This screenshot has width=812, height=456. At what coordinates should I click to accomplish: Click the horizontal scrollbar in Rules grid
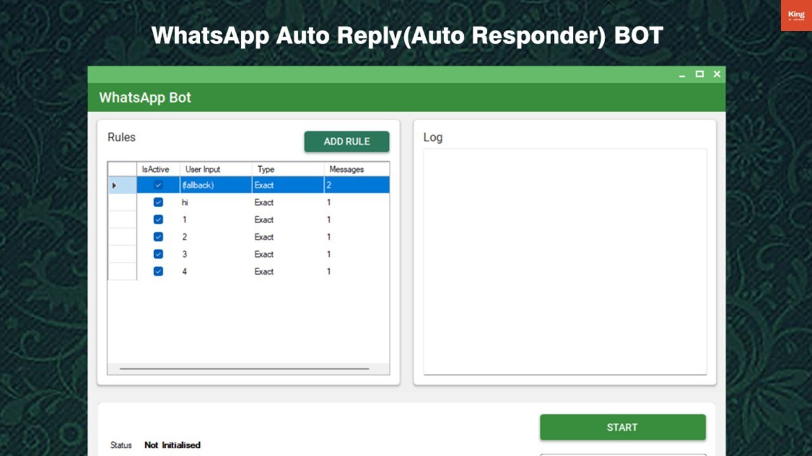[244, 368]
